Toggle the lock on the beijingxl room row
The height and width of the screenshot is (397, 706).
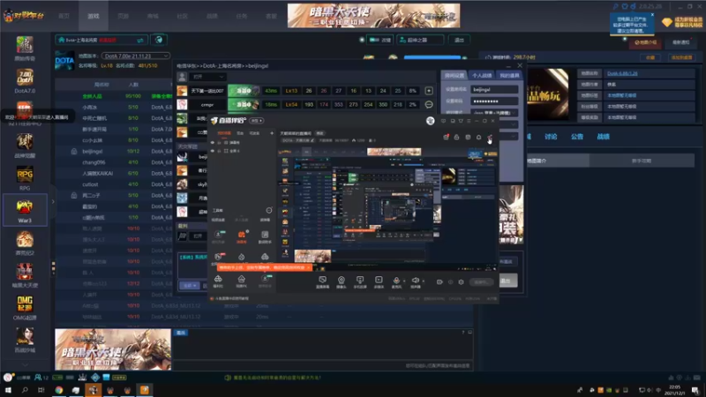[x=74, y=152]
